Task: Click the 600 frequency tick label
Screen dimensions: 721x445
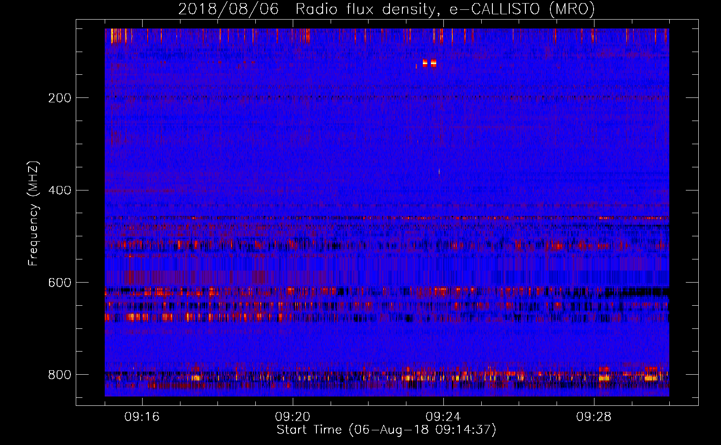Action: [60, 283]
